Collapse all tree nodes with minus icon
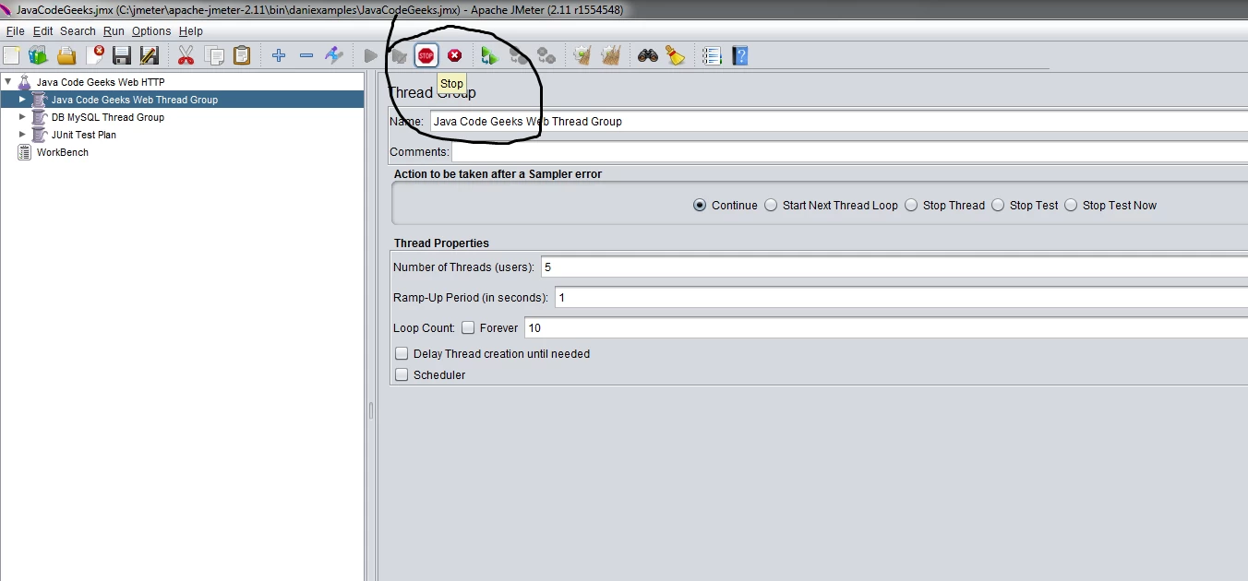The width and height of the screenshot is (1248, 581). [x=306, y=55]
